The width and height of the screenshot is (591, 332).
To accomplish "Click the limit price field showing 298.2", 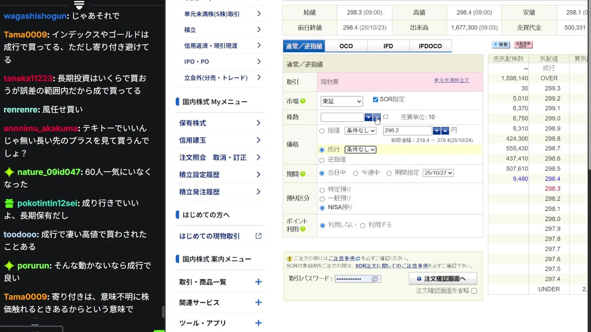I will 407,131.
